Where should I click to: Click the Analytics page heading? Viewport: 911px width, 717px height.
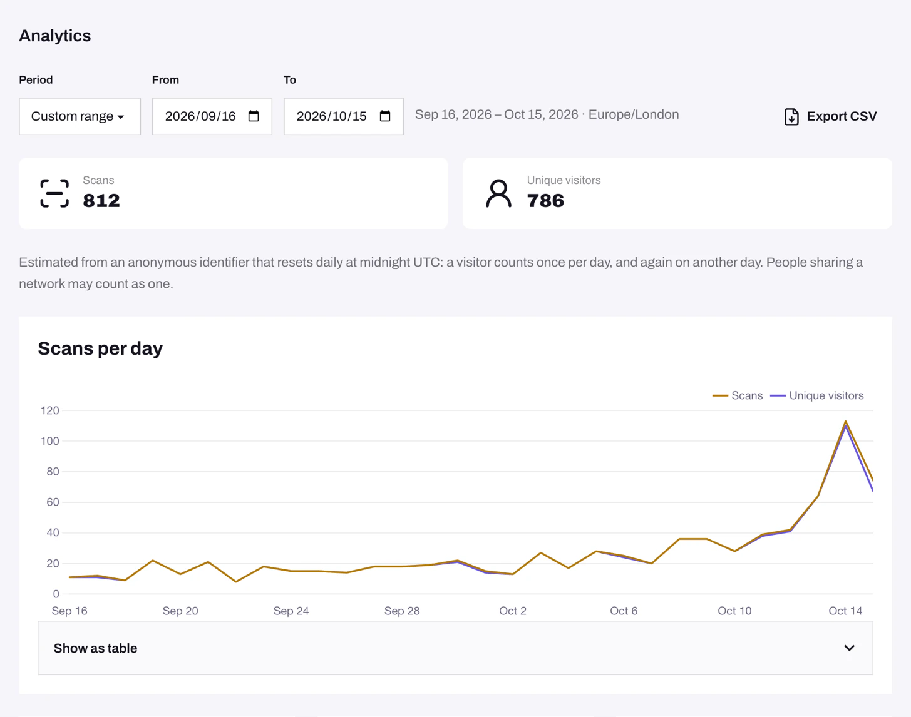(x=55, y=36)
